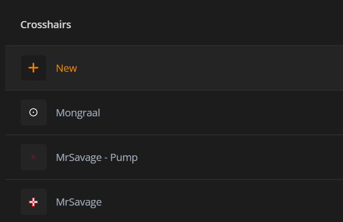
Task: Open the MrSavage - Pump preview thumbnail
Action: click(x=33, y=157)
